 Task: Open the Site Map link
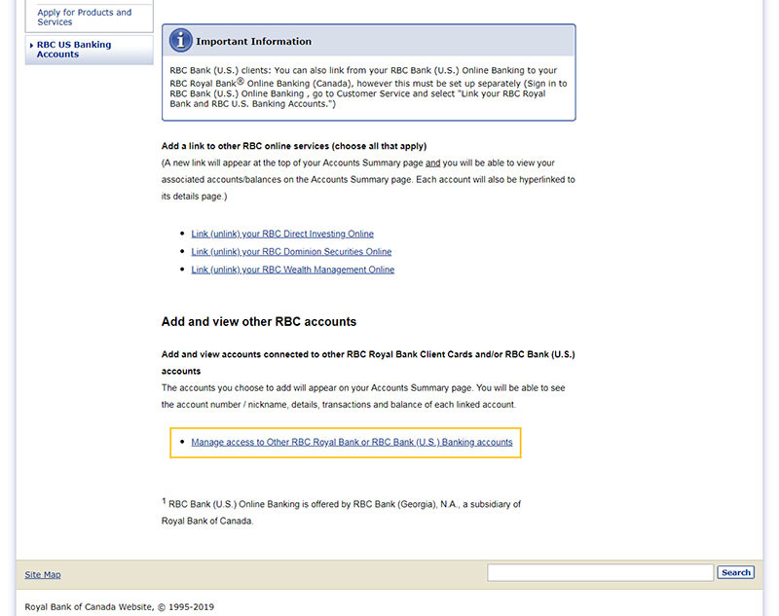click(43, 575)
